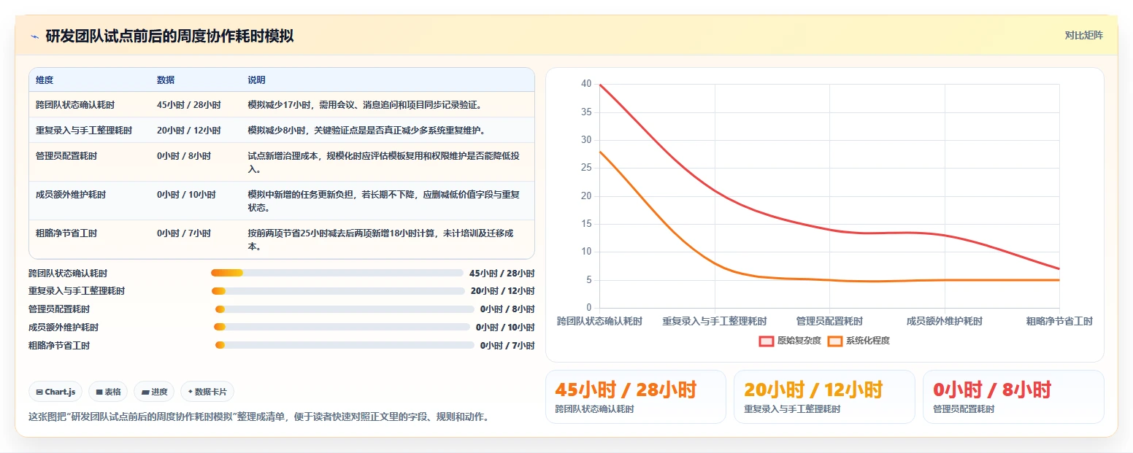Click table data cell 0小时 / 7小时
This screenshot has height=453, width=1133.
coord(184,233)
